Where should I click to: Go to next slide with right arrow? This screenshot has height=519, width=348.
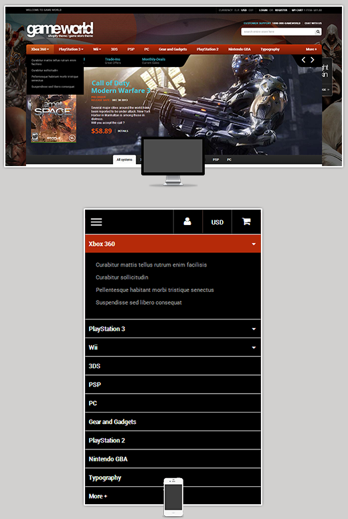click(x=313, y=60)
